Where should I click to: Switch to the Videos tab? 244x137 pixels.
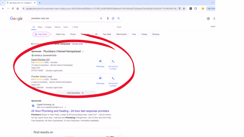point(57,27)
